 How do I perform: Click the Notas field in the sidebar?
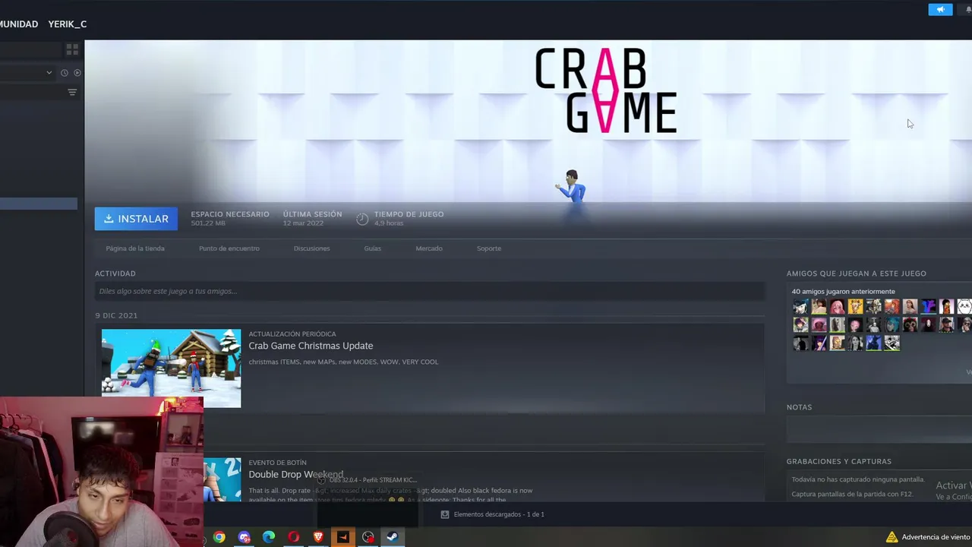[879, 430]
